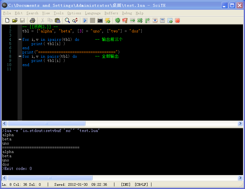Open the Tools menu
Viewport: 245px width, 189px height.
(x=58, y=13)
